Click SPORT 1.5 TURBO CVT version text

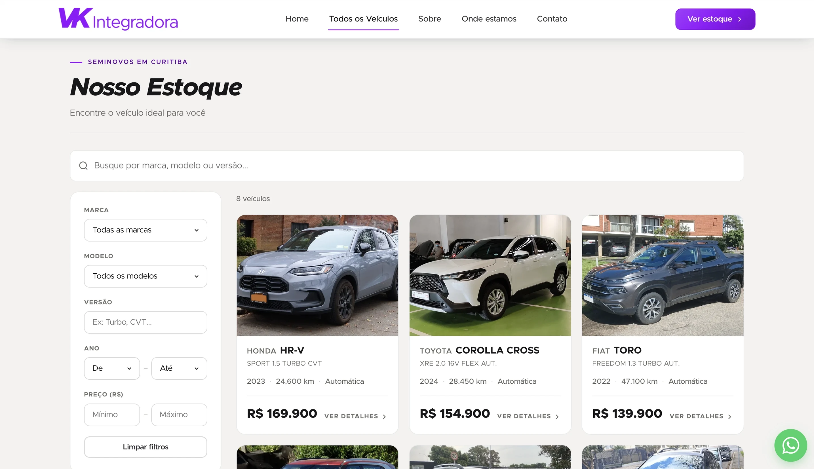[284, 363]
